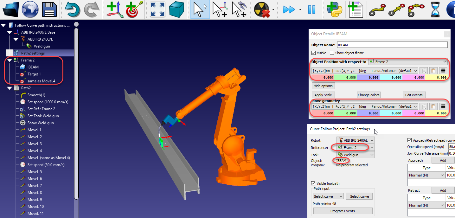Add a new target icon
The width and height of the screenshot is (455, 218).
click(134, 10)
